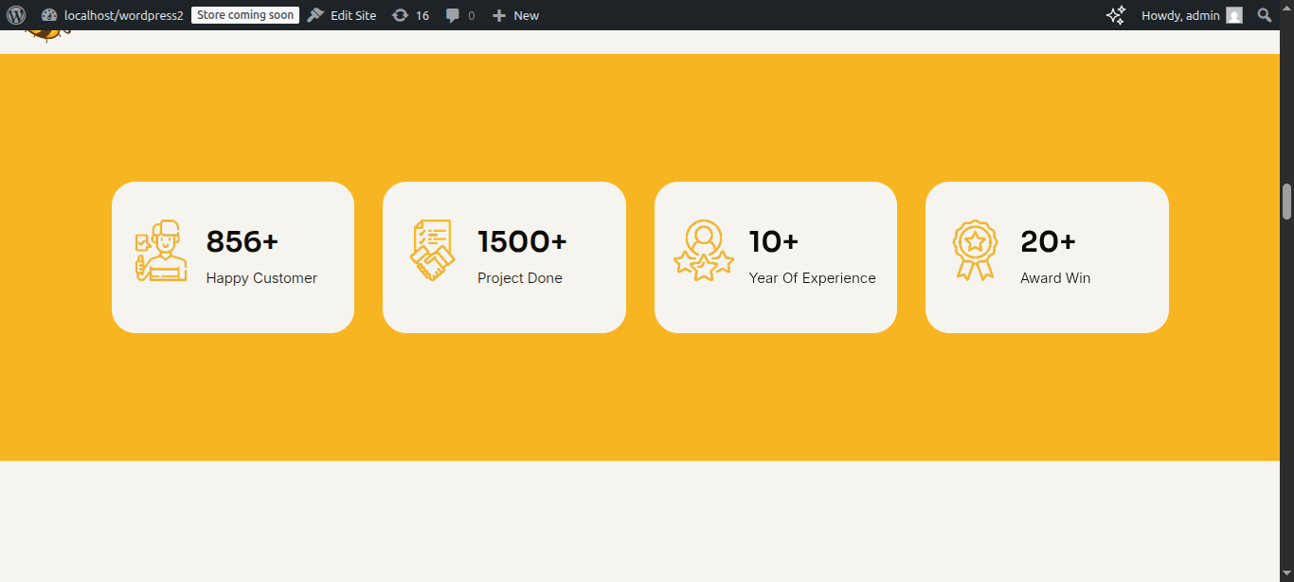Image resolution: width=1294 pixels, height=582 pixels.
Task: Click the Store coming soon badge
Action: (245, 15)
